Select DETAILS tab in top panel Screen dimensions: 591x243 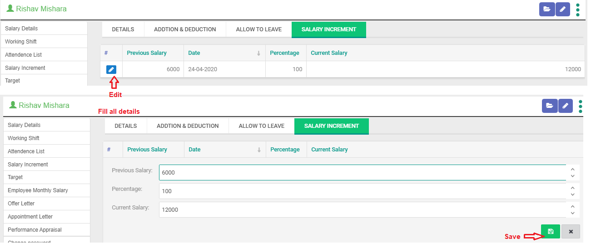[x=123, y=29]
